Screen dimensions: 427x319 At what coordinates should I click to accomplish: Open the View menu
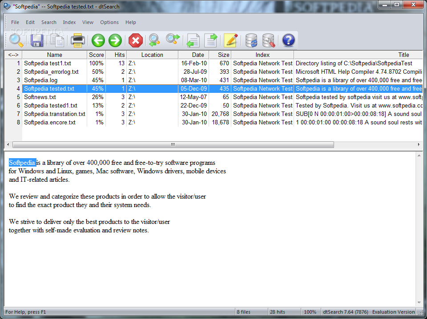[x=88, y=22]
